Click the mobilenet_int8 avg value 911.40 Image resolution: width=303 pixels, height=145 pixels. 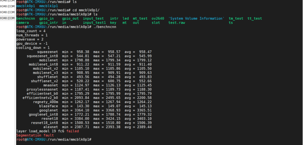[x=145, y=64]
